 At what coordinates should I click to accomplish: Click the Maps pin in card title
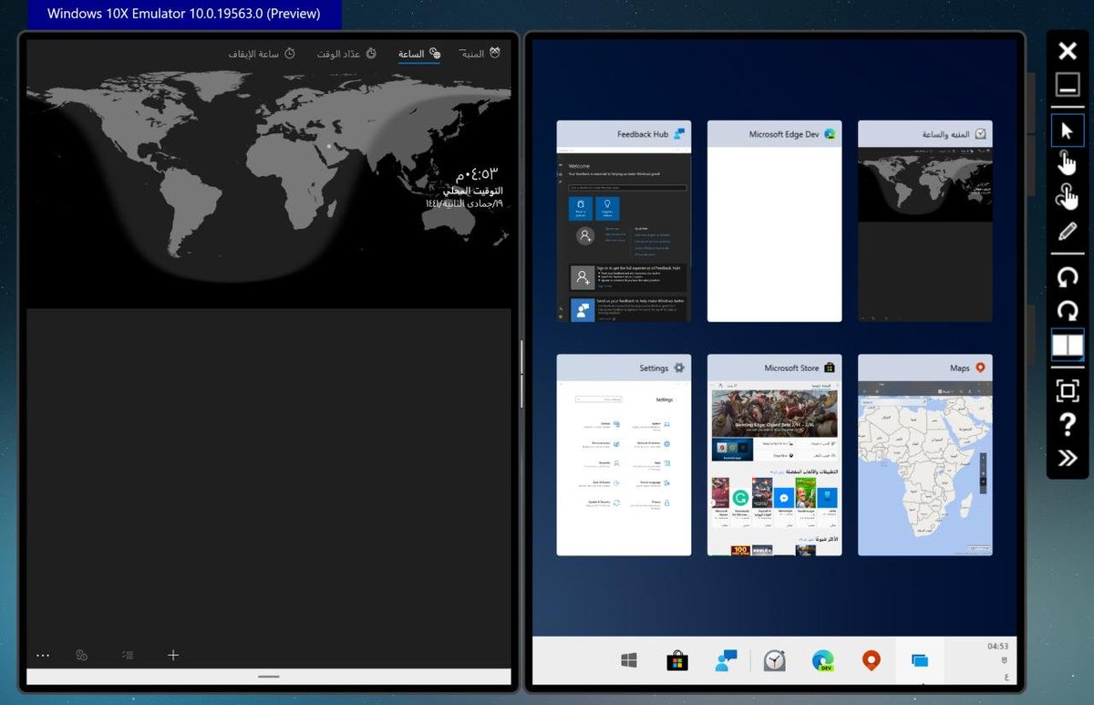pyautogui.click(x=980, y=368)
